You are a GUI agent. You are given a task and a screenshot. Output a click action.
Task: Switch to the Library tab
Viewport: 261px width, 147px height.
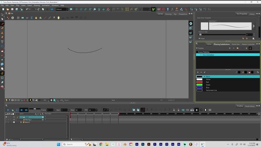252,14
